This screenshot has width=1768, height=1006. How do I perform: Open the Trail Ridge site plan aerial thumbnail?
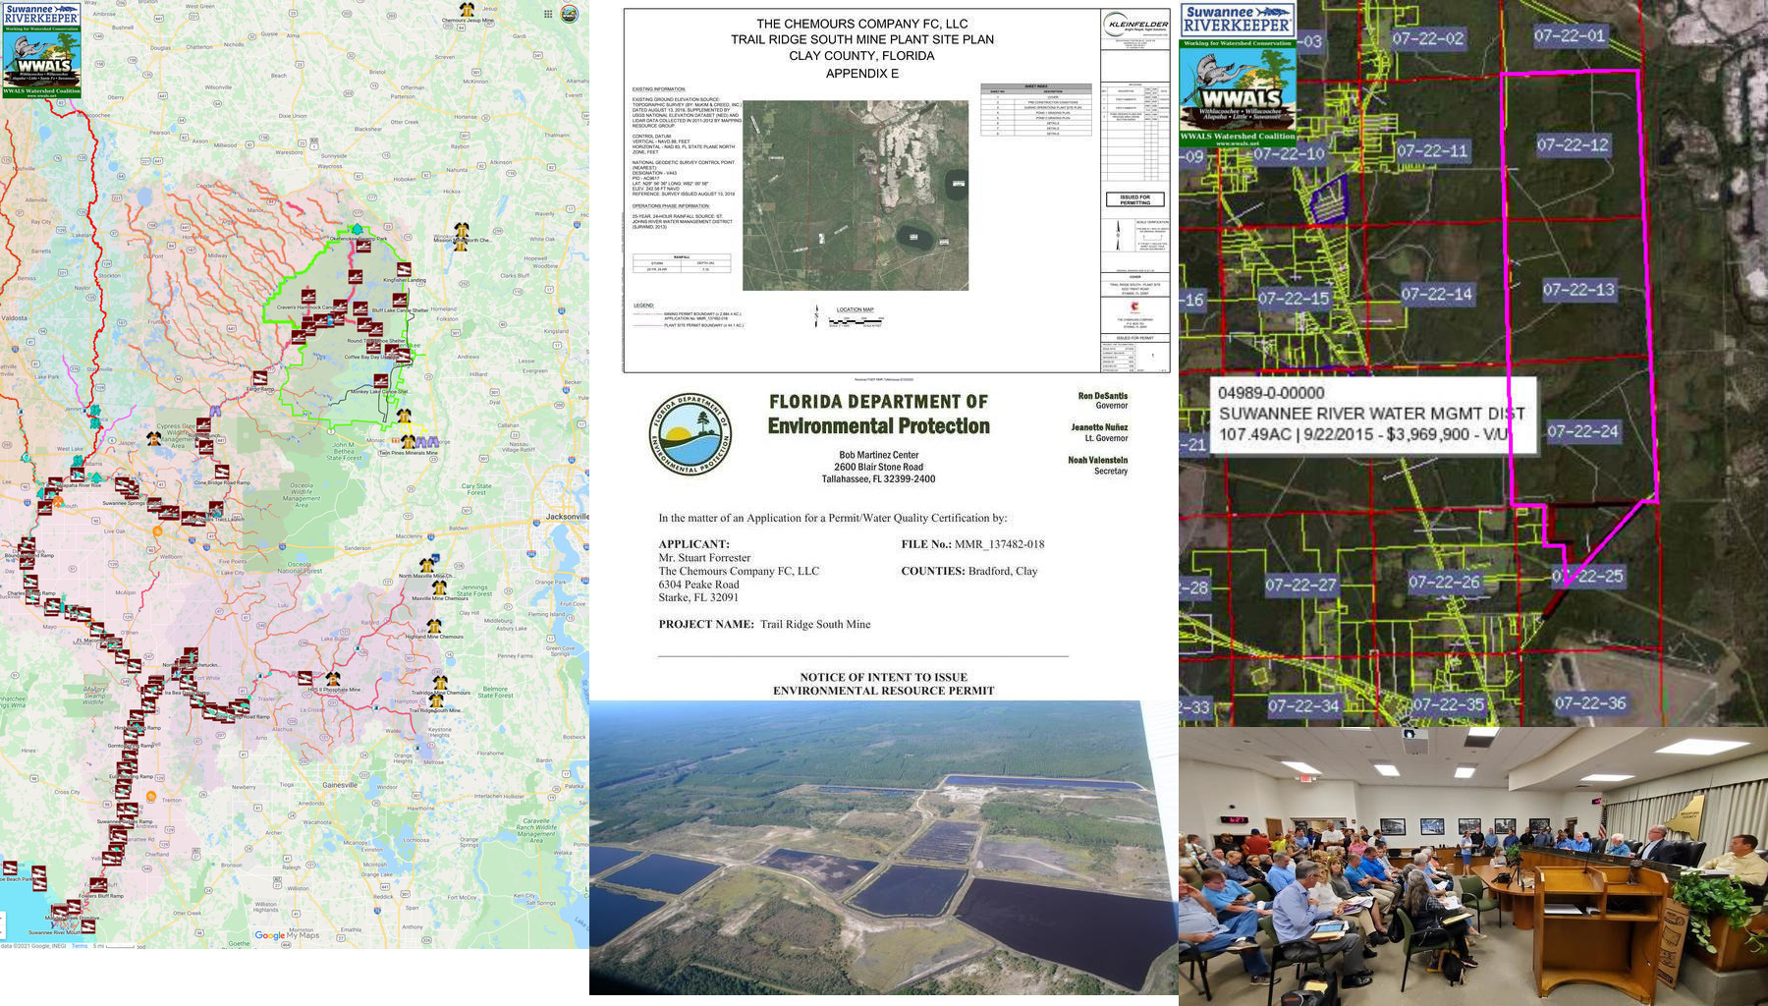click(x=856, y=195)
